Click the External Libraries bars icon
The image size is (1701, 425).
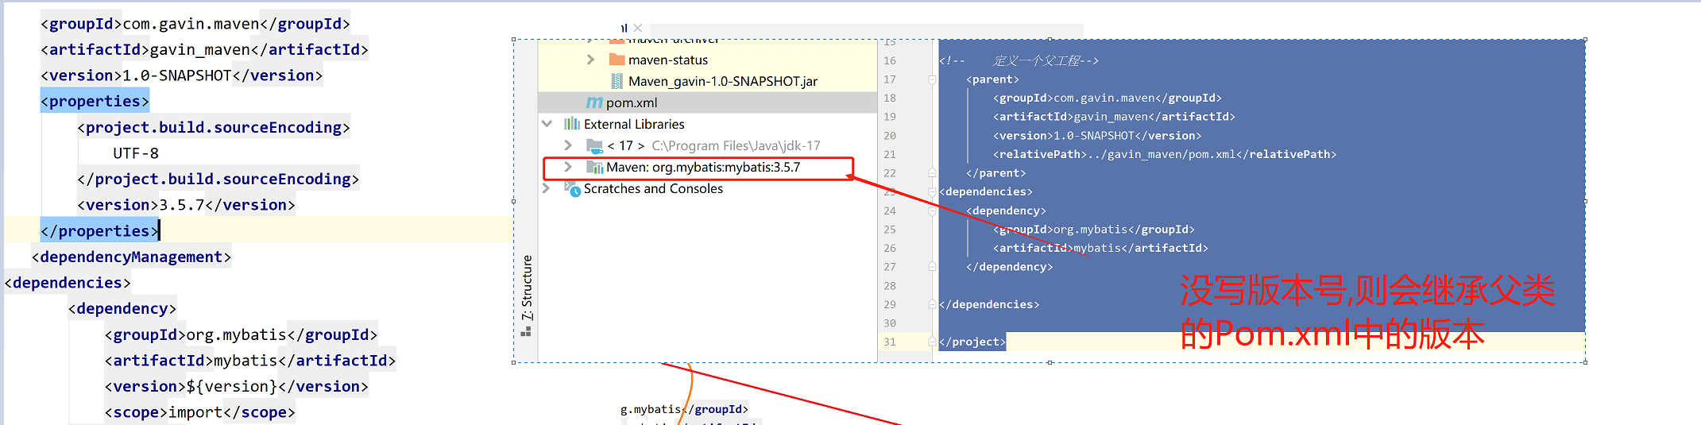[572, 124]
